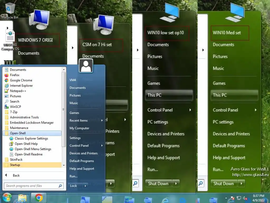
Task: Expand the Recent Items submenu arrow
Action: tap(102, 121)
